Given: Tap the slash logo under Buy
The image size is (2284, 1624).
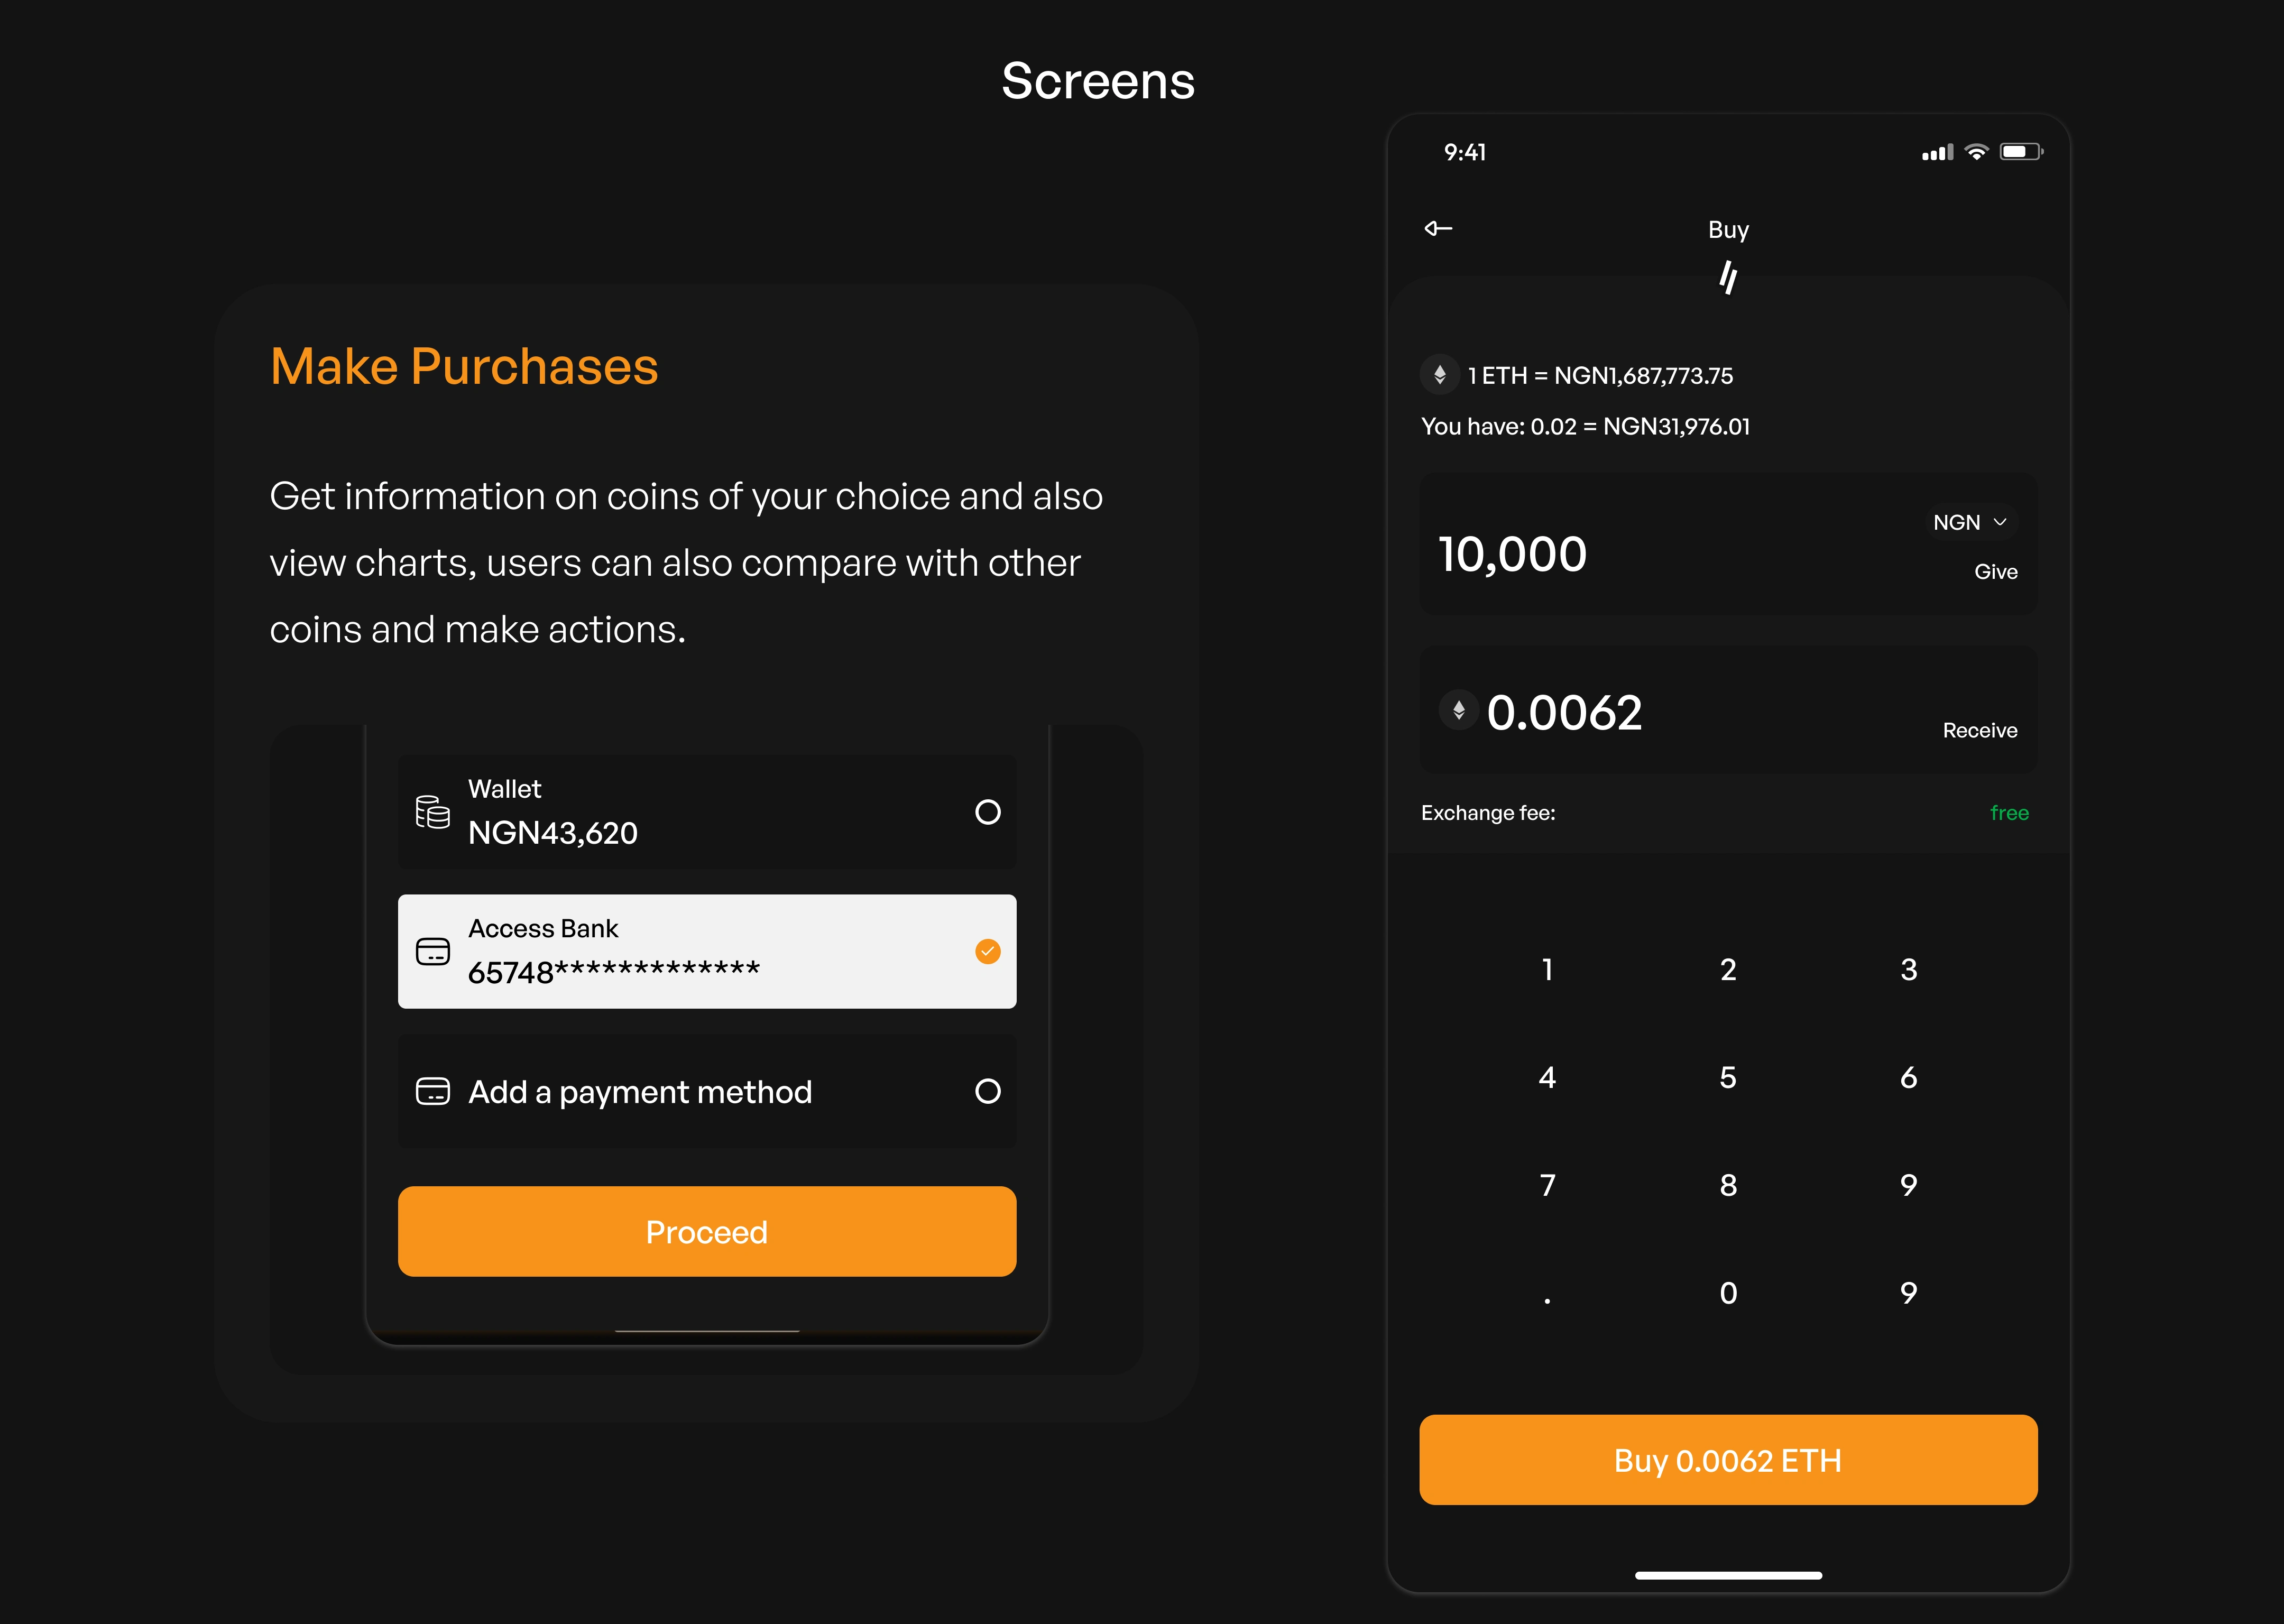Looking at the screenshot, I should click(x=1728, y=277).
